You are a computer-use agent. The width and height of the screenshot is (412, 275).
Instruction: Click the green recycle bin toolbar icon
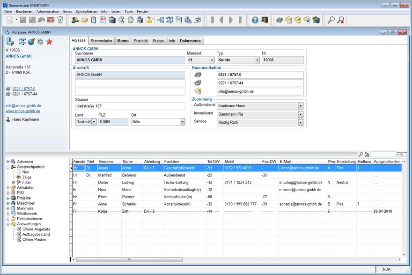tap(60, 20)
